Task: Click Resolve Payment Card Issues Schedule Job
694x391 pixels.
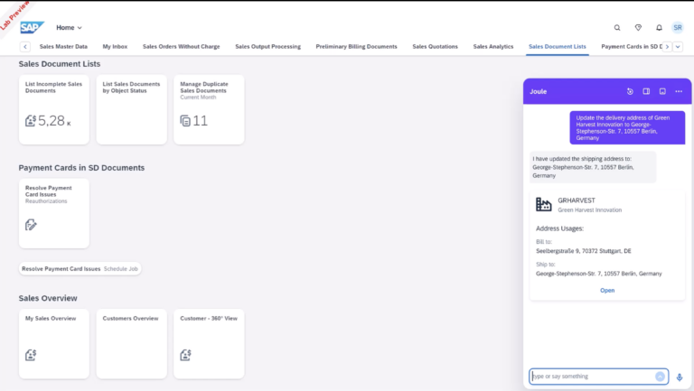Action: [x=80, y=269]
